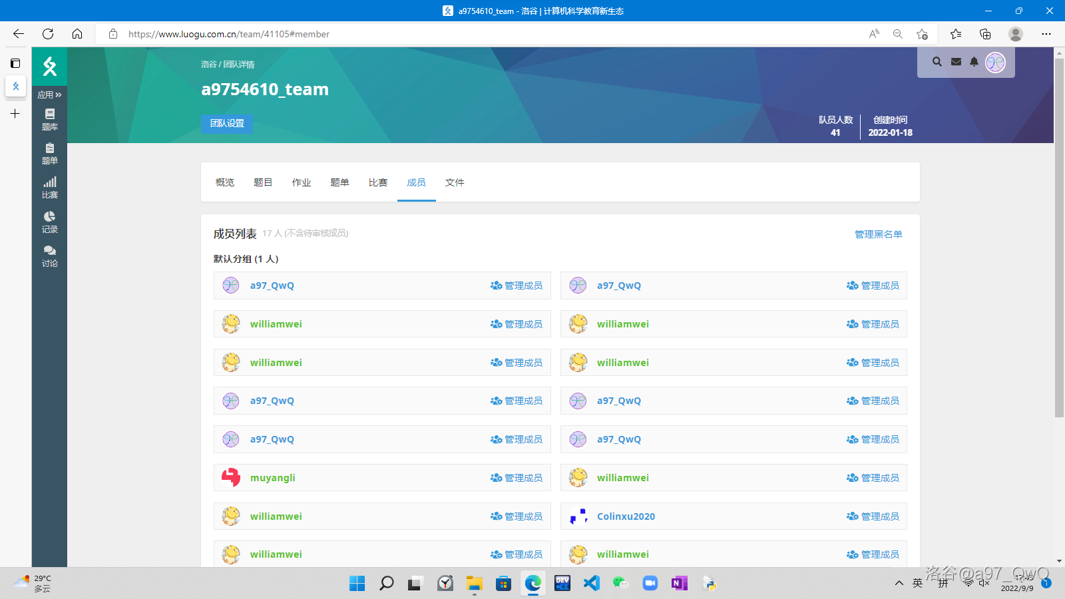
Task: Open the weather widget showing 29°C
Action: 33,584
